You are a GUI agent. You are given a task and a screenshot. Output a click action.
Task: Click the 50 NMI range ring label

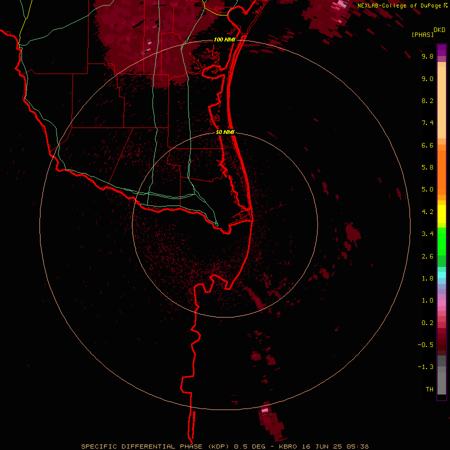pyautogui.click(x=225, y=132)
